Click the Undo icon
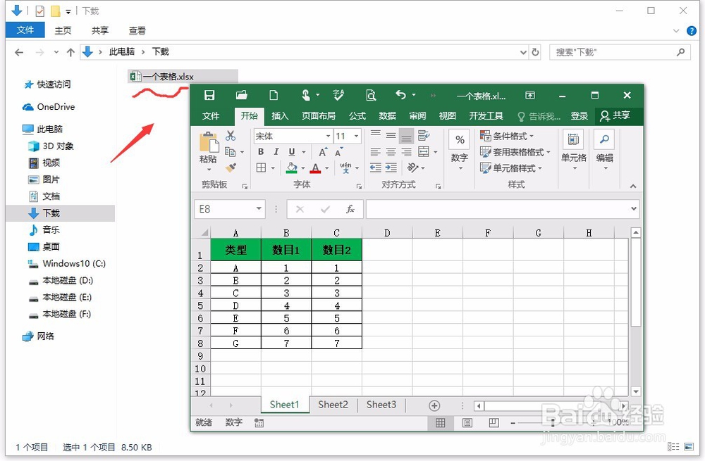705x461 pixels. click(400, 94)
